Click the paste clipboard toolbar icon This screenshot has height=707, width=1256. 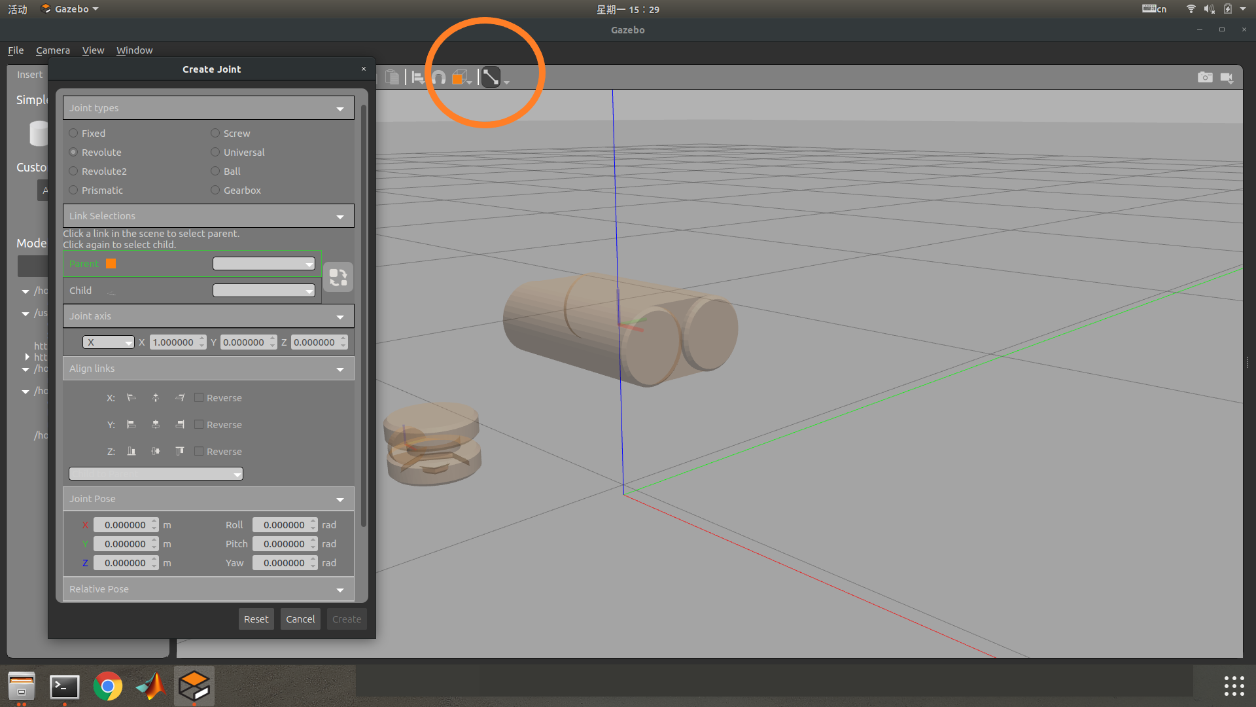tap(392, 77)
